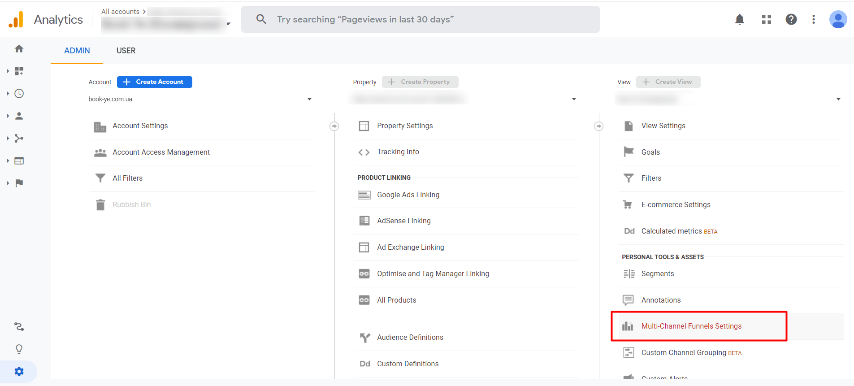
Task: Click the Analytics search field
Action: tap(420, 19)
